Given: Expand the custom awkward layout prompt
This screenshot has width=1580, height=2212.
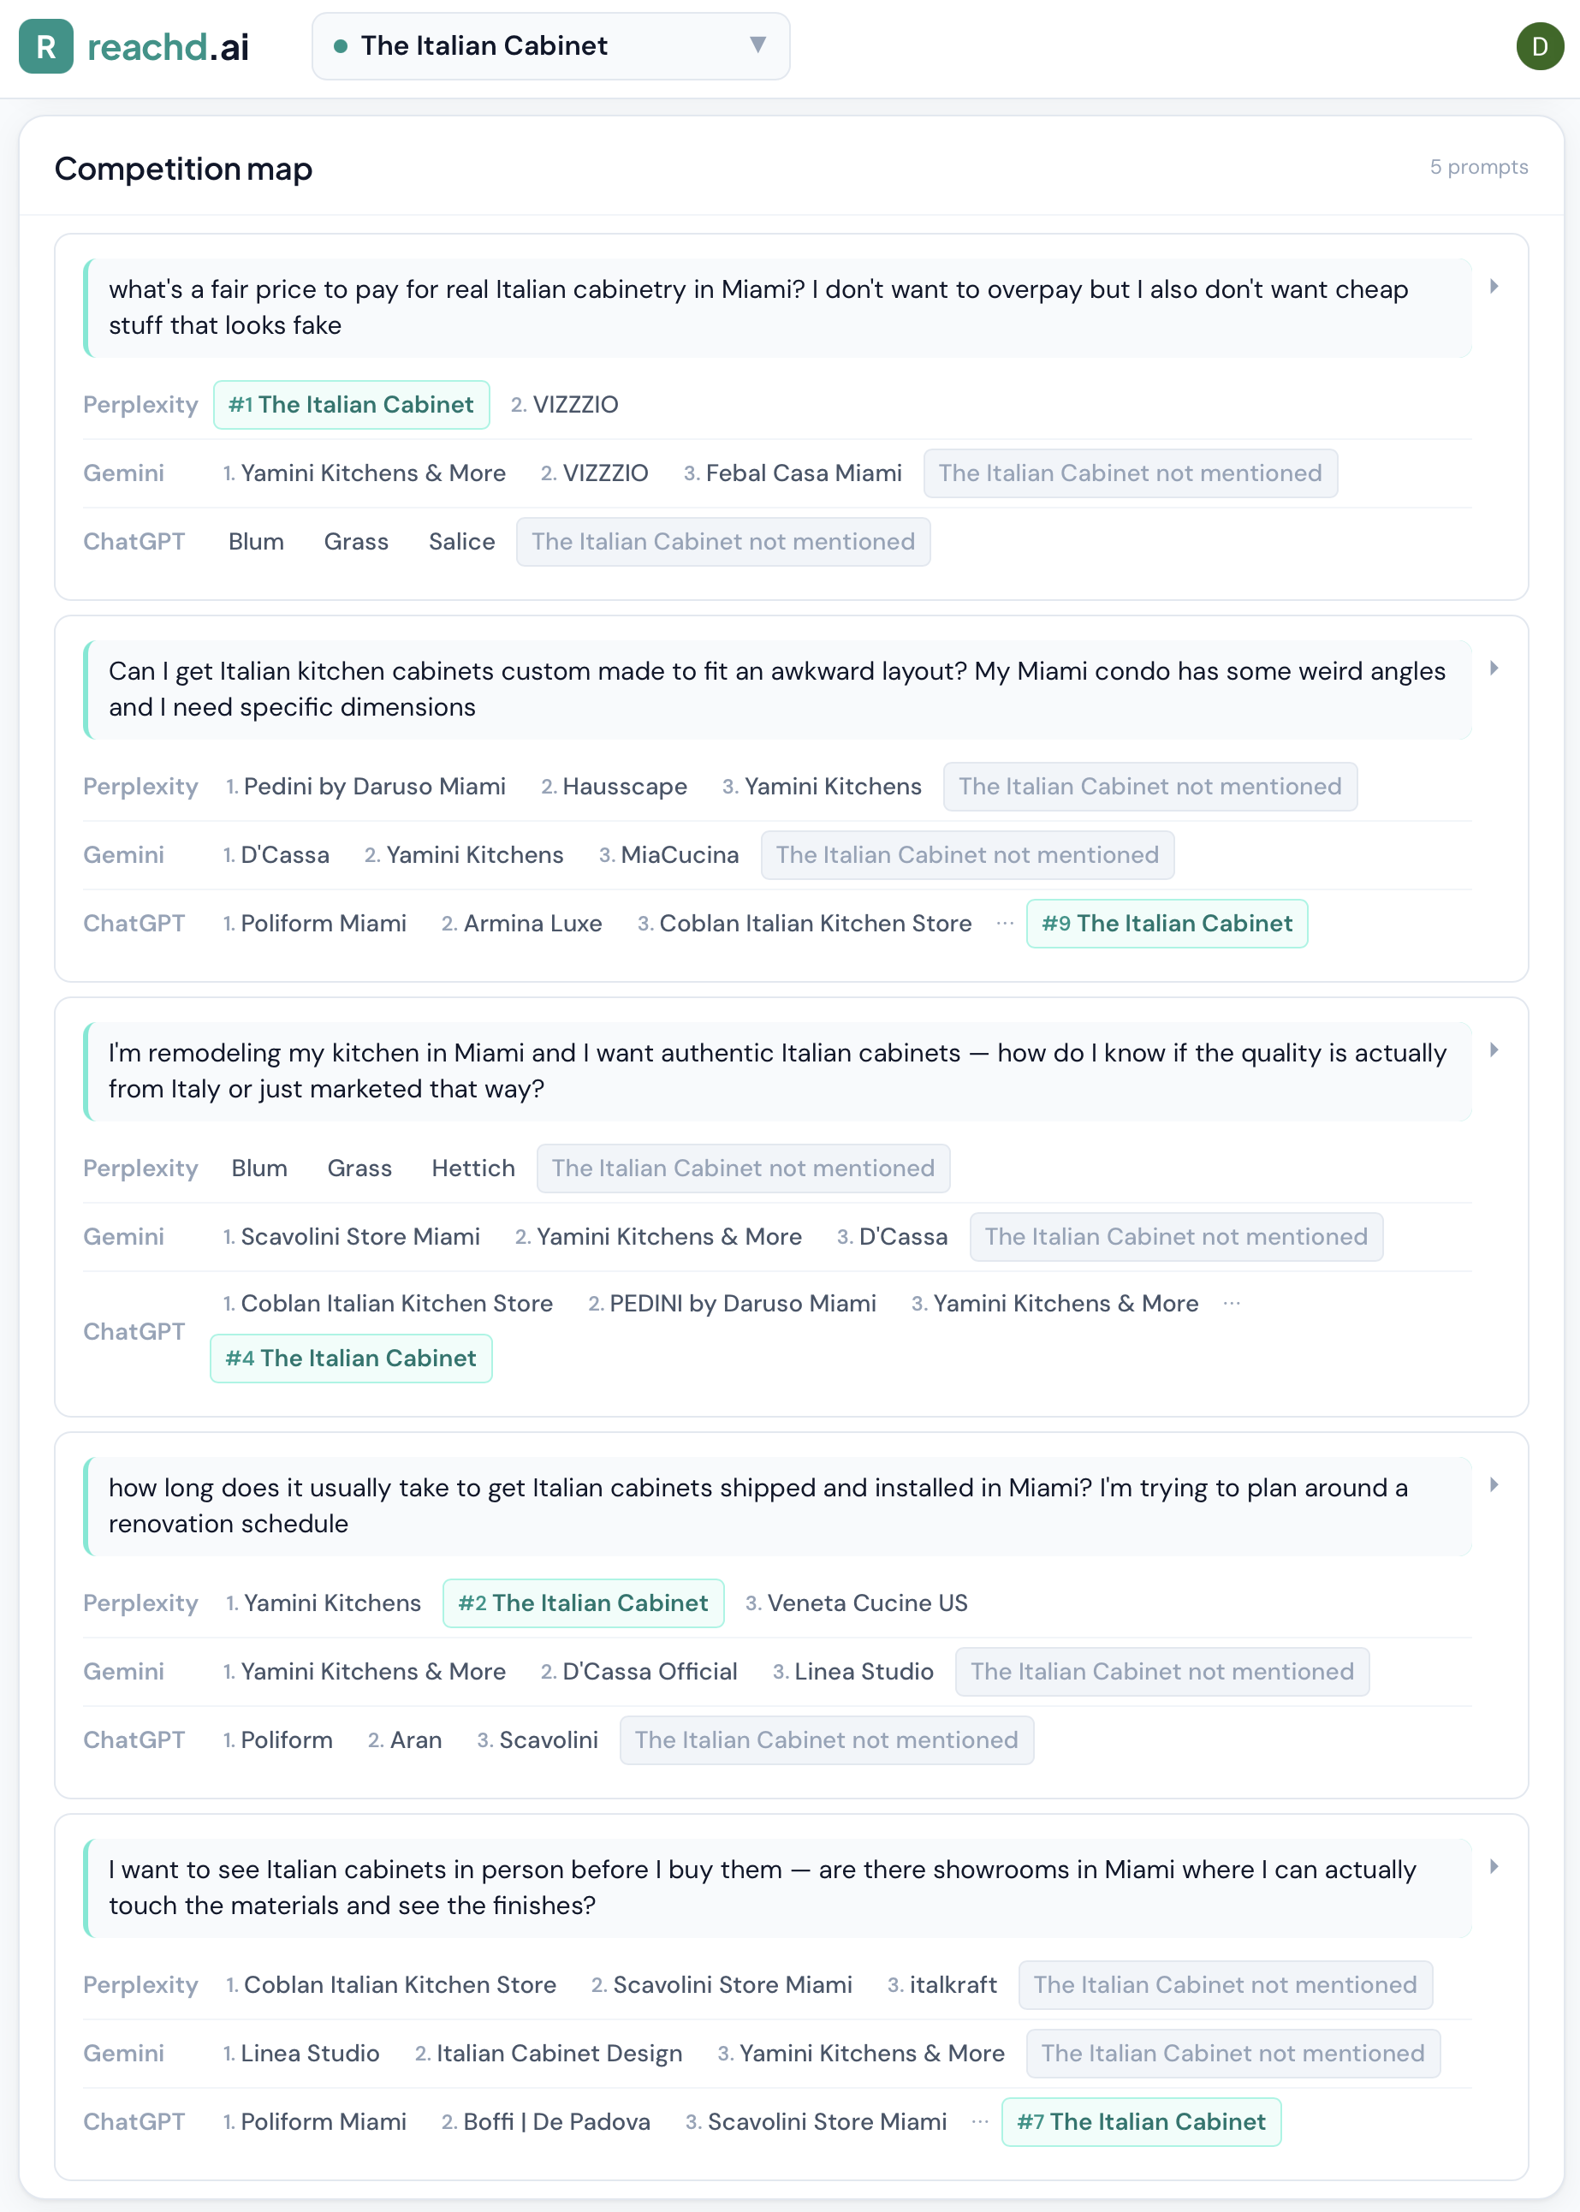Looking at the screenshot, I should [x=1494, y=669].
